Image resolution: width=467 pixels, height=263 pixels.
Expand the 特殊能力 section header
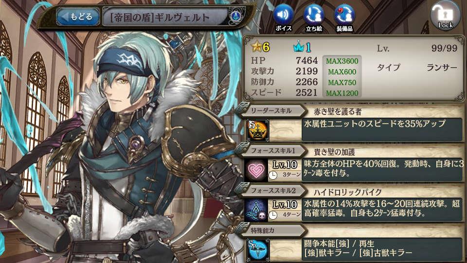271,230
